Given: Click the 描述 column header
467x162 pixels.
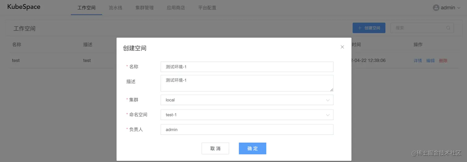Looking at the screenshot, I should click(88, 44).
